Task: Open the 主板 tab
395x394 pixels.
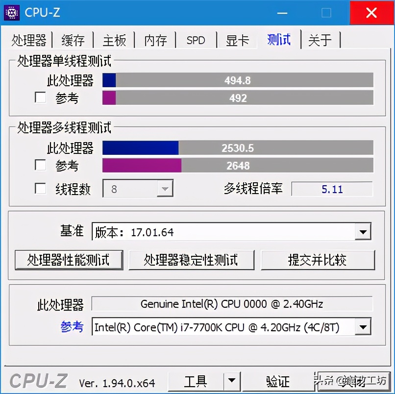Action: tap(114, 41)
